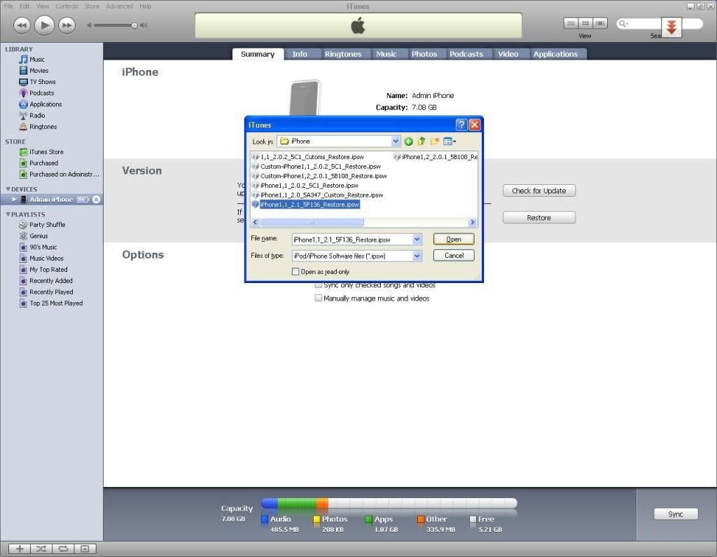Toggle shuffle at the bottom bar
Screen dimensions: 717x557
pos(41,549)
